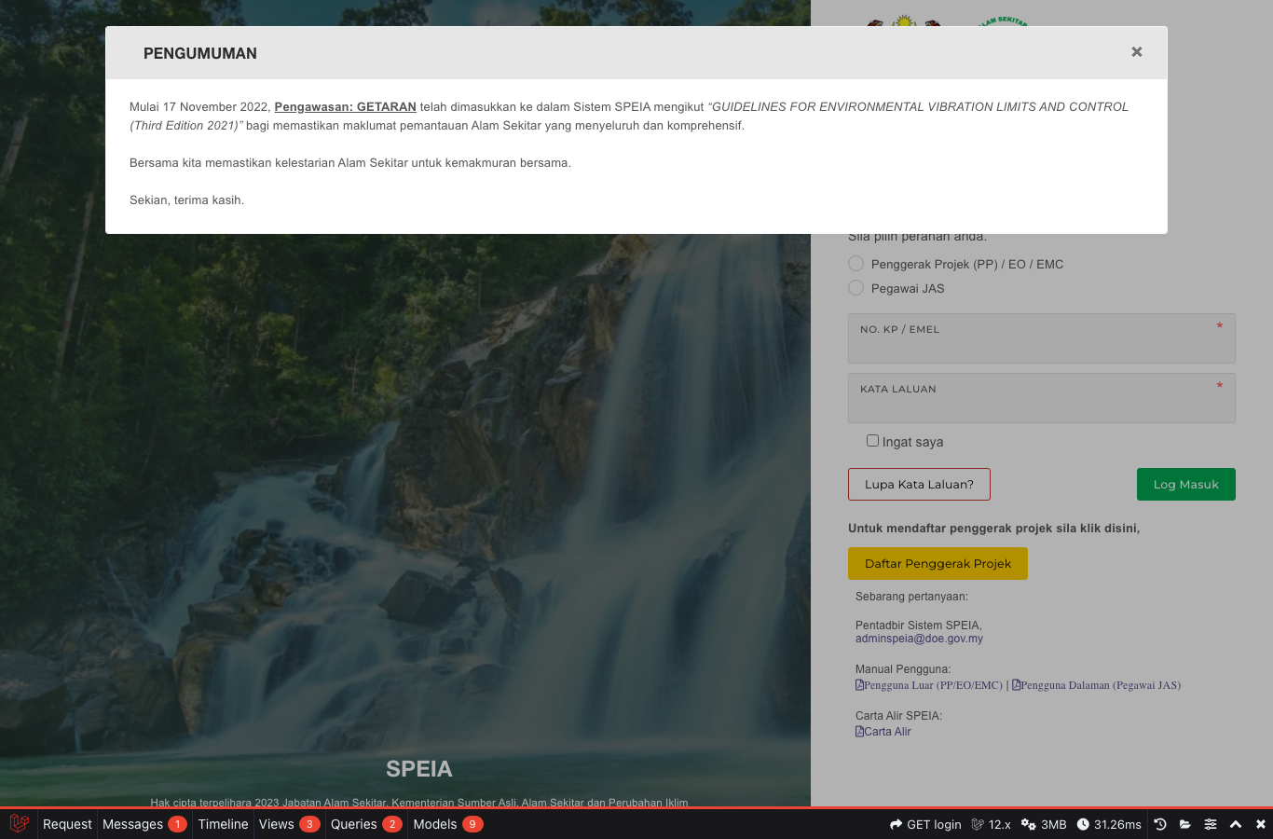Select the Pegawai JAS role option
The image size is (1273, 839).
pos(856,288)
